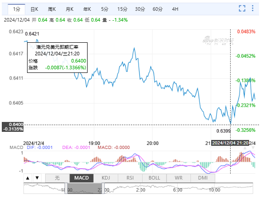This screenshot has height=198, width=264.
Task: Click the 10:00 position on navigator timeline
Action: 214,190
